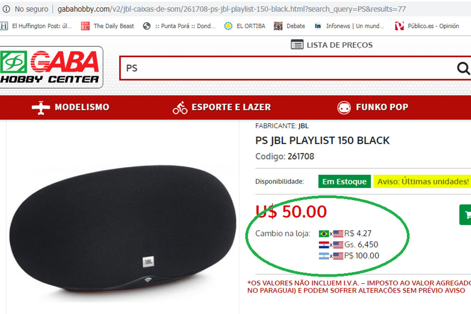Open the Lista de Preços list icon
The height and width of the screenshot is (314, 471).
tap(297, 45)
